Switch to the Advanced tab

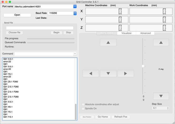coord(145,33)
